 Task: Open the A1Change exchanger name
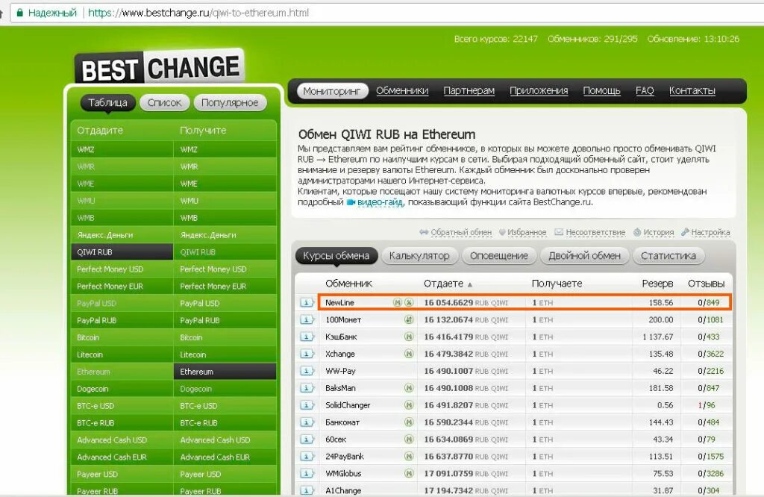point(343,490)
